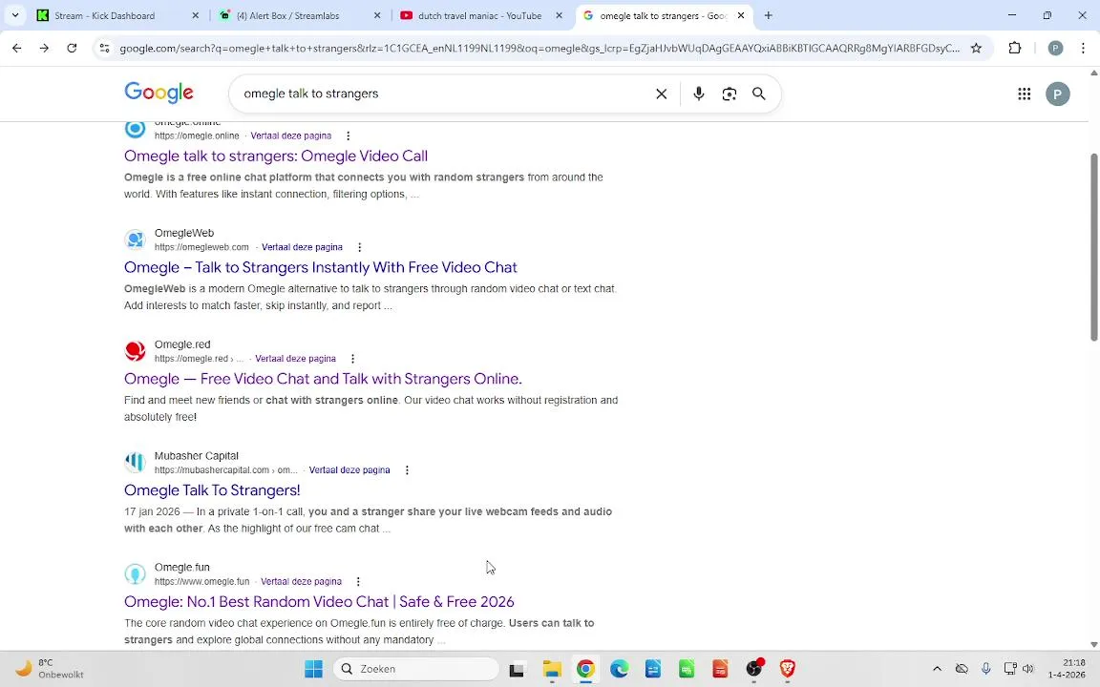Open Omegle: No.1 Best Random Video Chat link
This screenshot has height=687, width=1100.
[319, 601]
